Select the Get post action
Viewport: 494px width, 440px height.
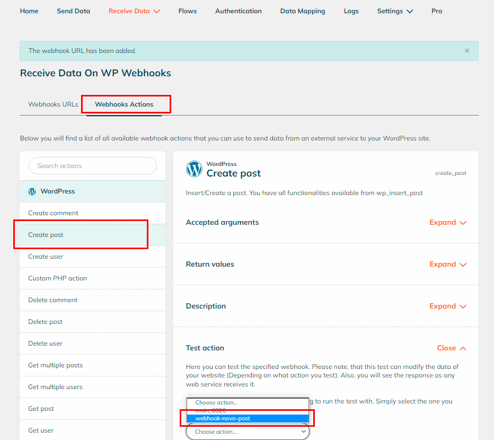[x=93, y=409]
